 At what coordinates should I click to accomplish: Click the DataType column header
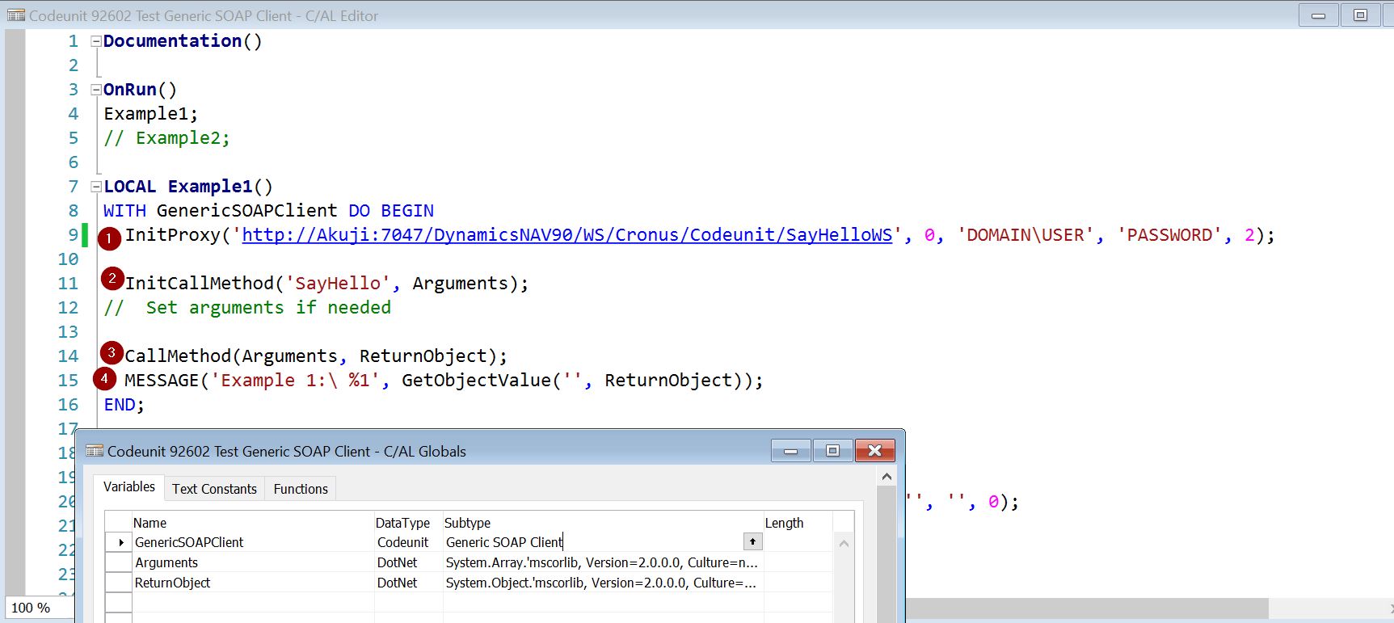(408, 523)
